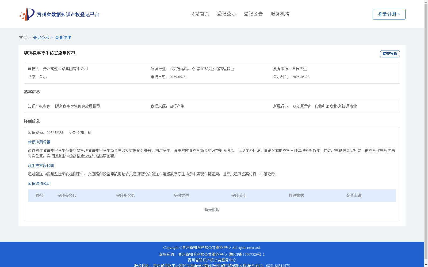
Task: Click the 详细信息 section heading
Action: 32,121
